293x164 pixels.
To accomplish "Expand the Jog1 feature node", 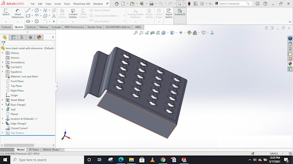I will (x=3, y=109).
